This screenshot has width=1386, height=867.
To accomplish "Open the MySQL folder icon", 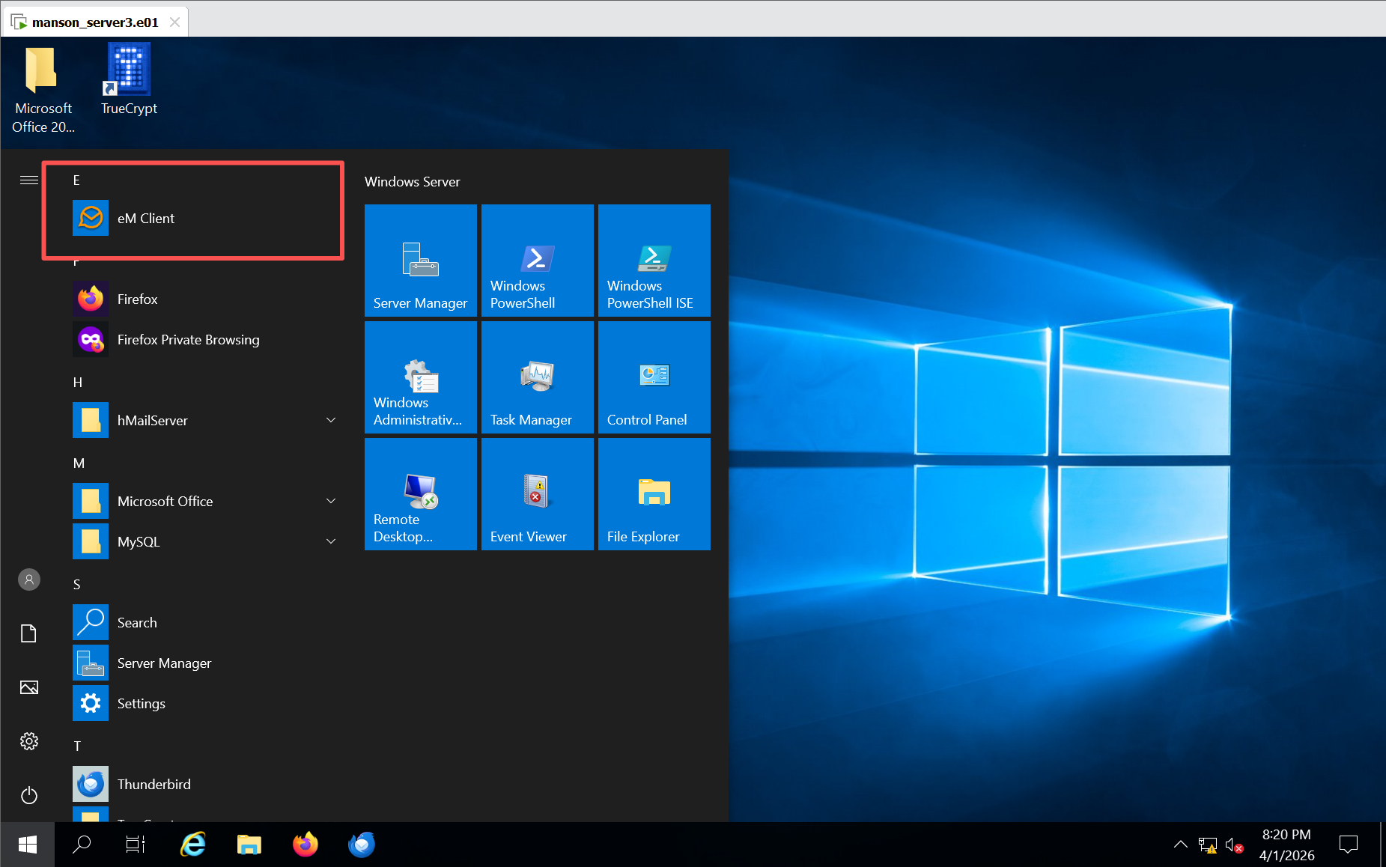I will click(x=91, y=541).
